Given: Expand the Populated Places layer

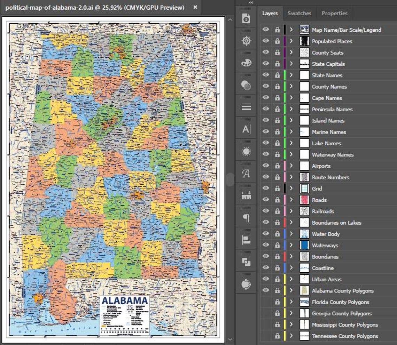Looking at the screenshot, I should pos(291,41).
